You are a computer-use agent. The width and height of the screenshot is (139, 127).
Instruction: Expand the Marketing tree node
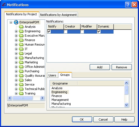(x=16, y=62)
